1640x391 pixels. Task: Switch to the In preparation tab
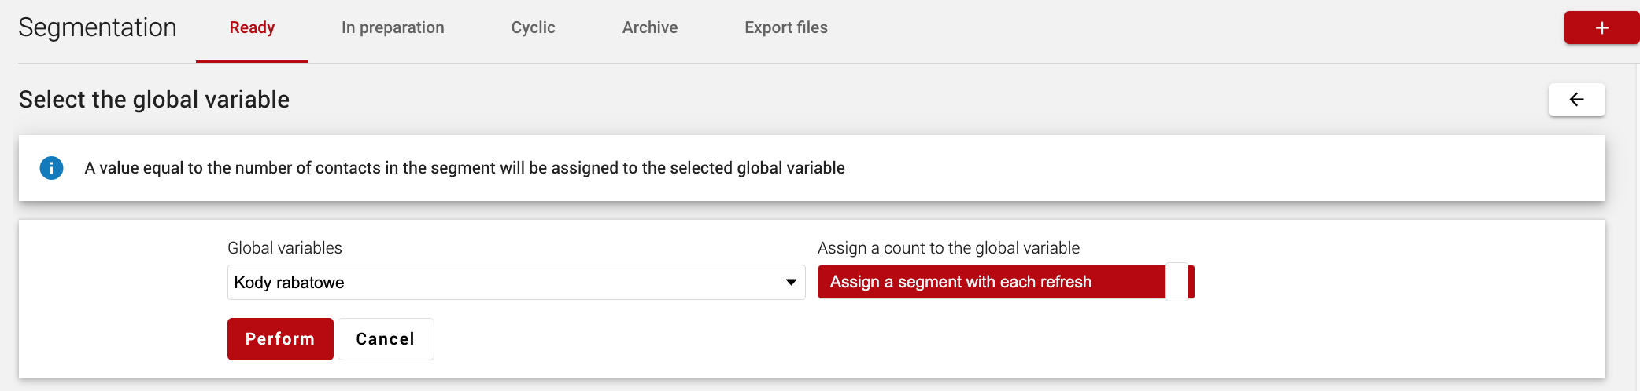click(x=393, y=27)
